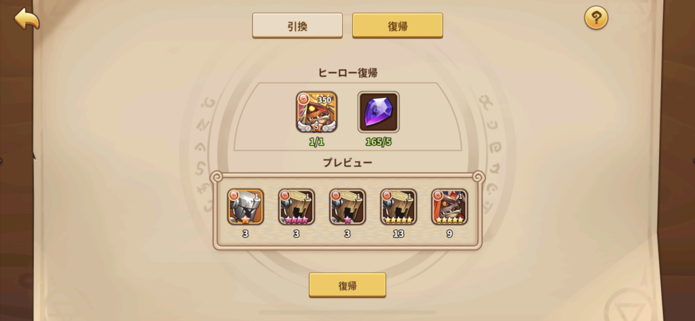Viewport: 695px width, 321px height.
Task: Tap quantity 3 under armor knight
Action: click(x=246, y=234)
